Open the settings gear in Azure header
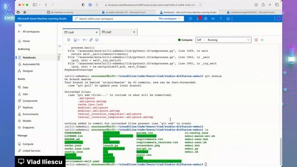The height and width of the screenshot is (167, 297). (206, 19)
